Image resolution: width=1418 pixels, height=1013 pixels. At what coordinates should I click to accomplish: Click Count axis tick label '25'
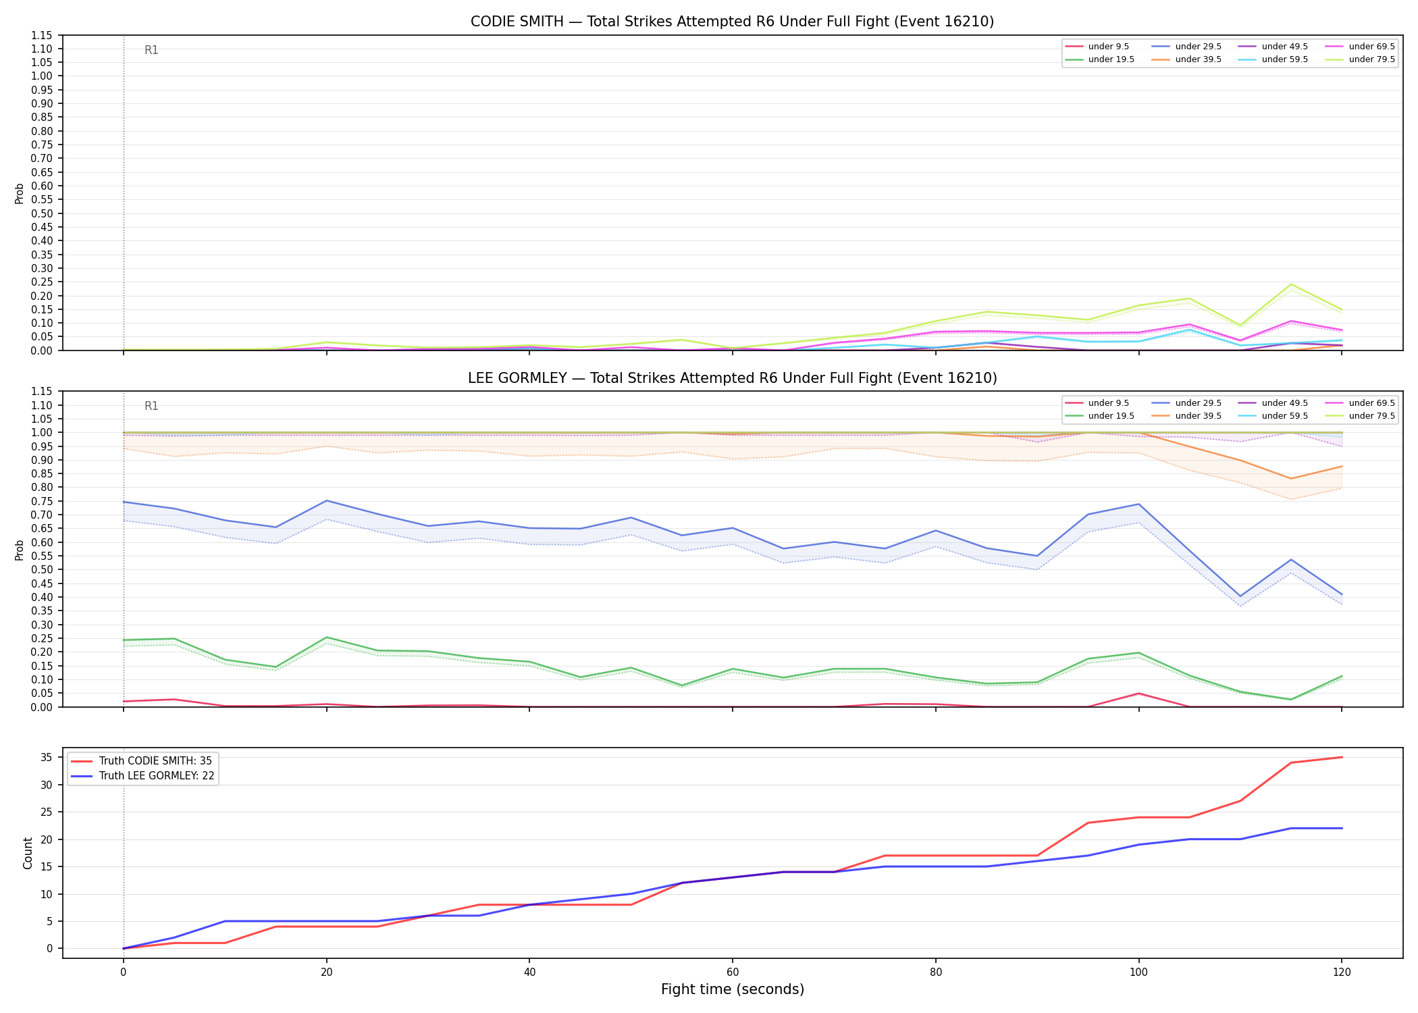coord(47,812)
